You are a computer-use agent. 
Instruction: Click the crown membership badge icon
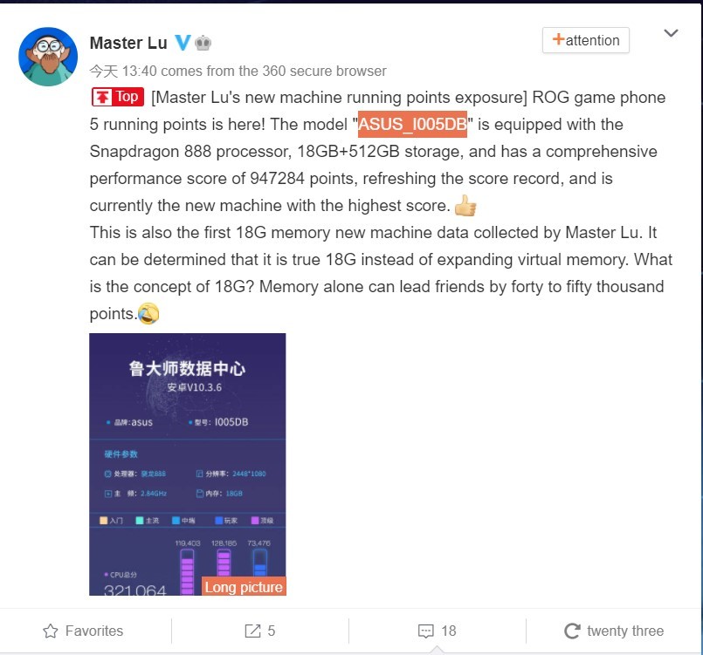[x=203, y=43]
